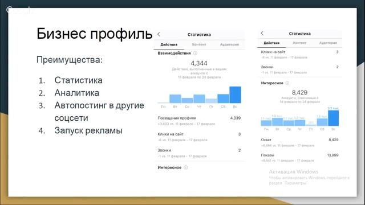Image resolution: width=365 pixels, height=205 pixels.
Task: Click the Взаимодействия section heading
Action: 174,53
